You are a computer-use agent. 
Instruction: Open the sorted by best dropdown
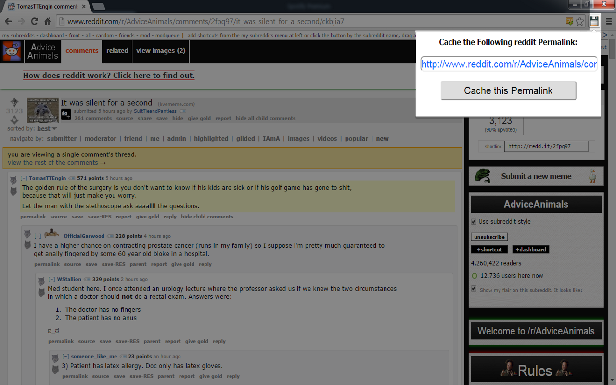(x=47, y=128)
